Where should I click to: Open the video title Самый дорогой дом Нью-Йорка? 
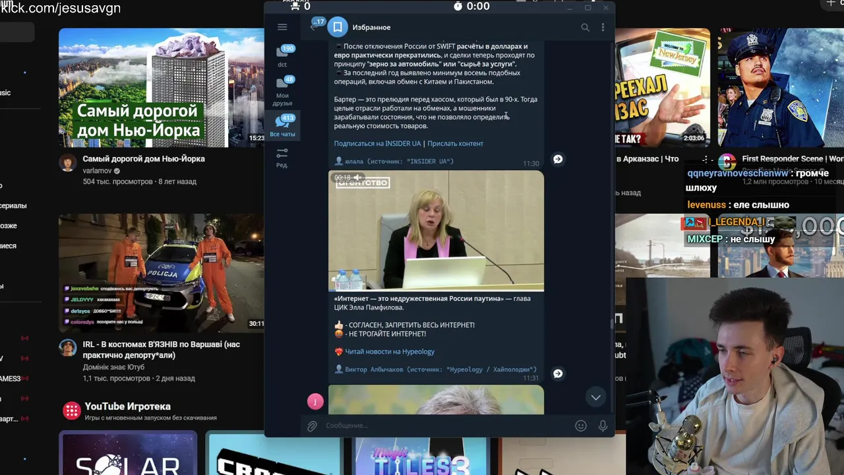point(144,159)
